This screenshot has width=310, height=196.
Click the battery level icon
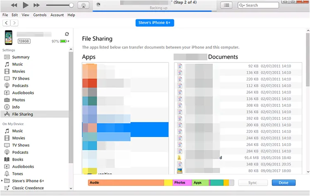64,41
